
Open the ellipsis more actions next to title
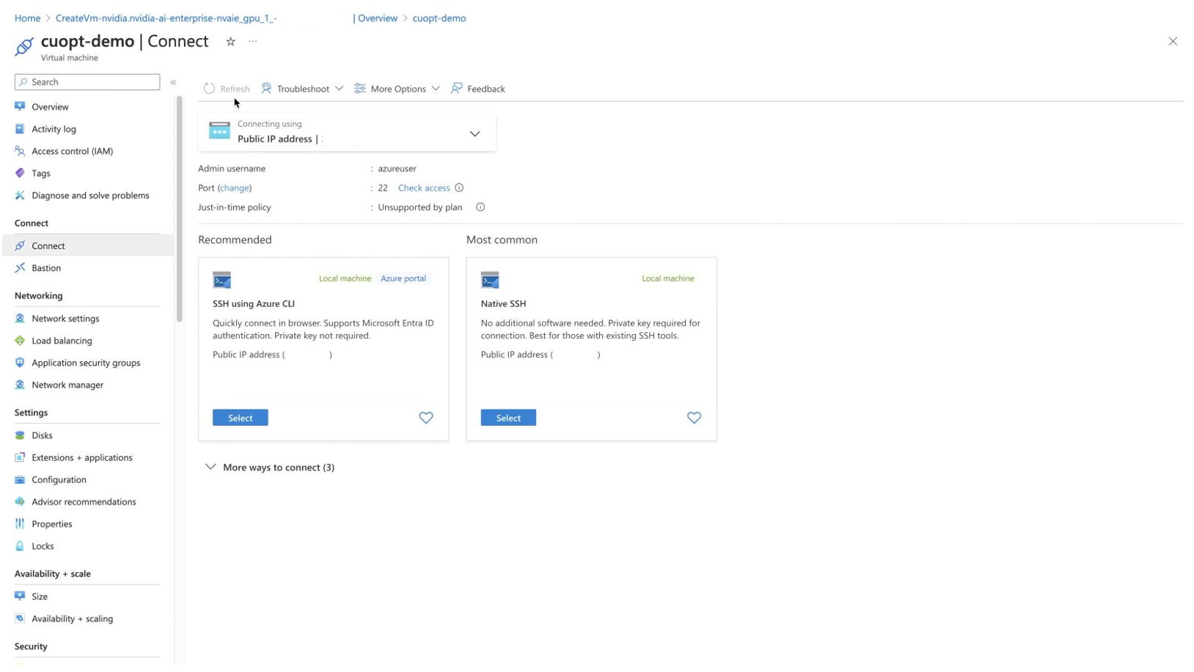253,42
